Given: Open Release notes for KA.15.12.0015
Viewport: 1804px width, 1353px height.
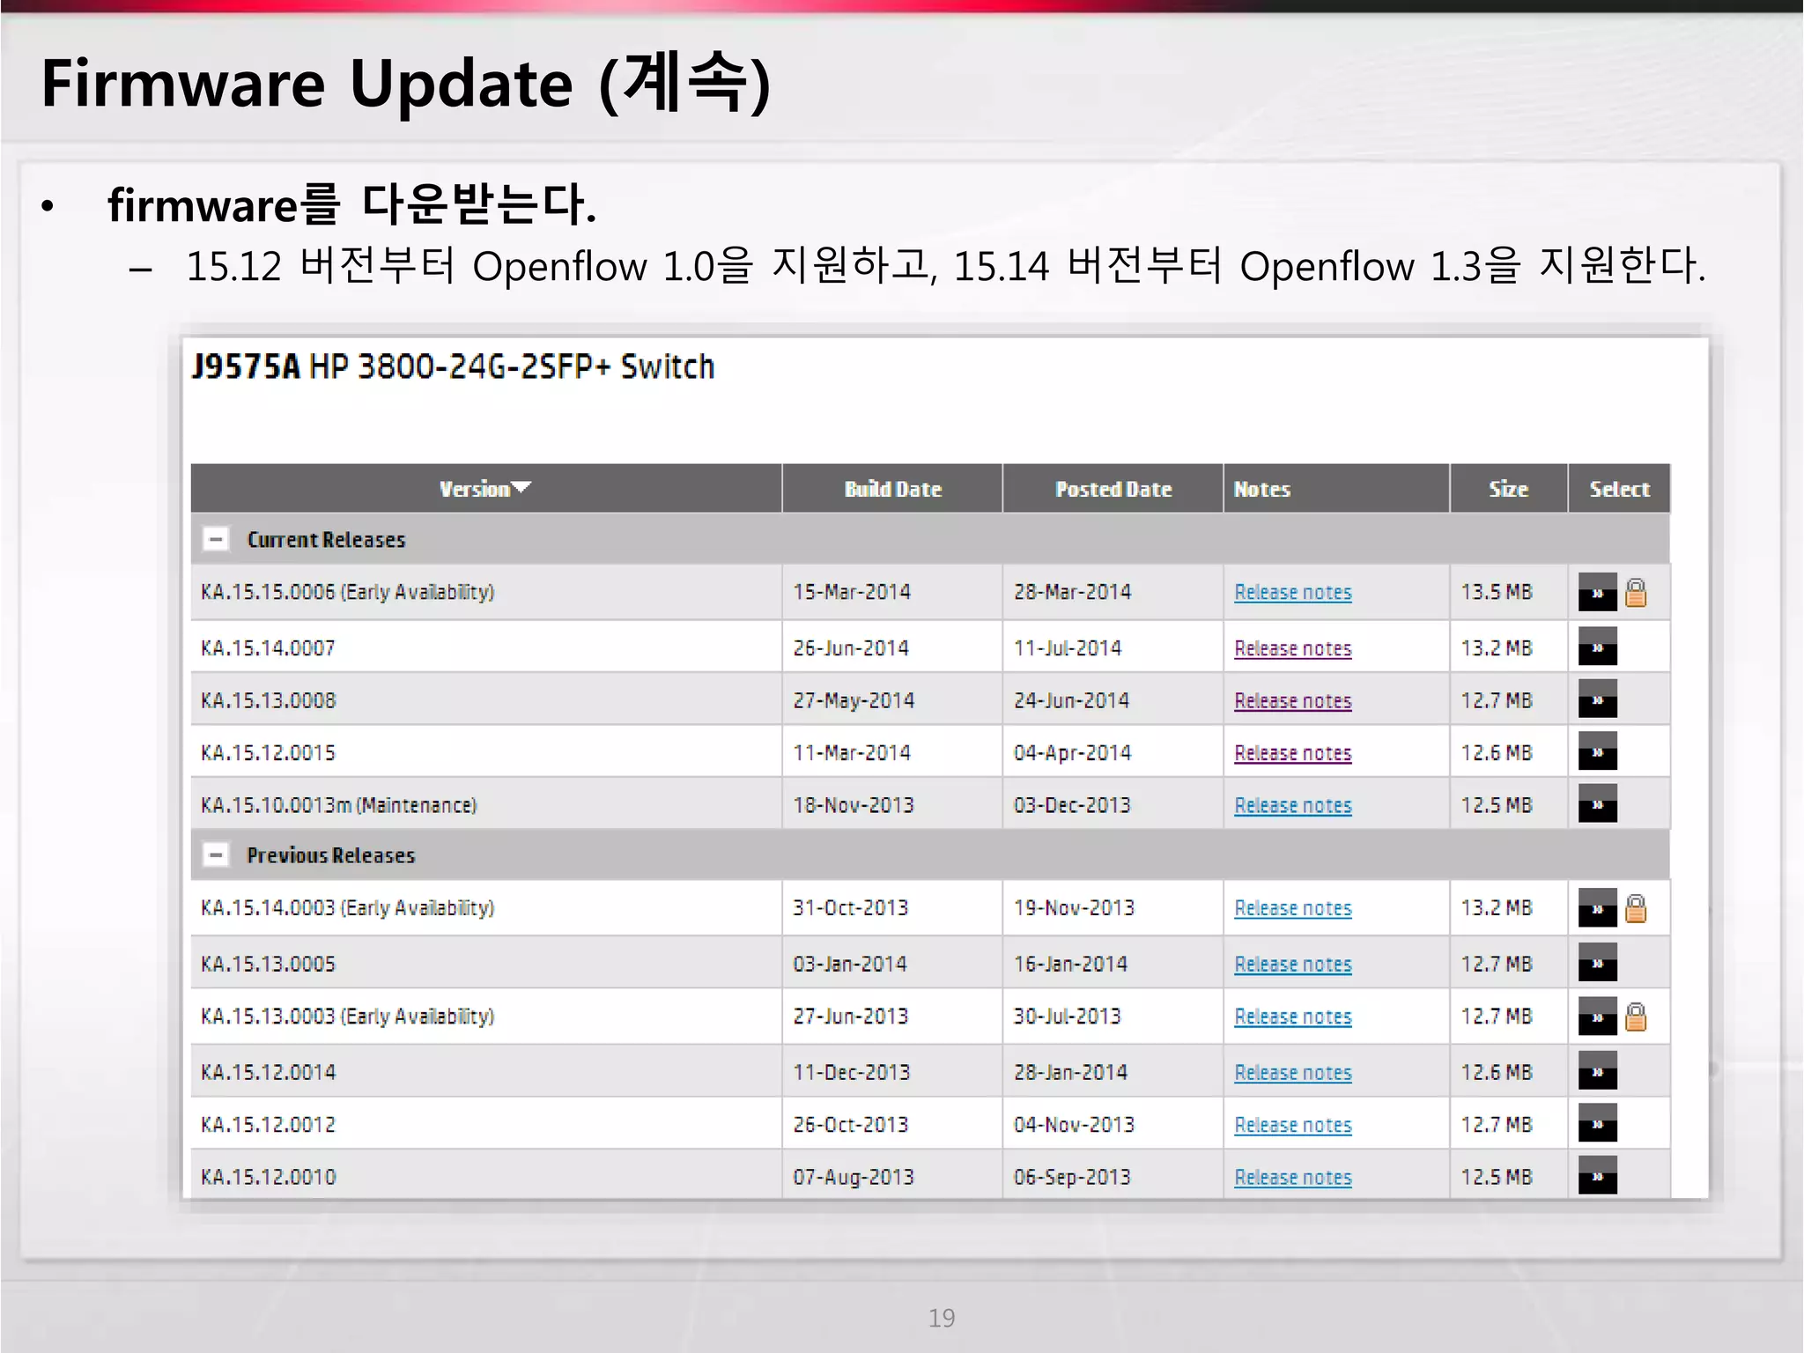Looking at the screenshot, I should (1292, 753).
